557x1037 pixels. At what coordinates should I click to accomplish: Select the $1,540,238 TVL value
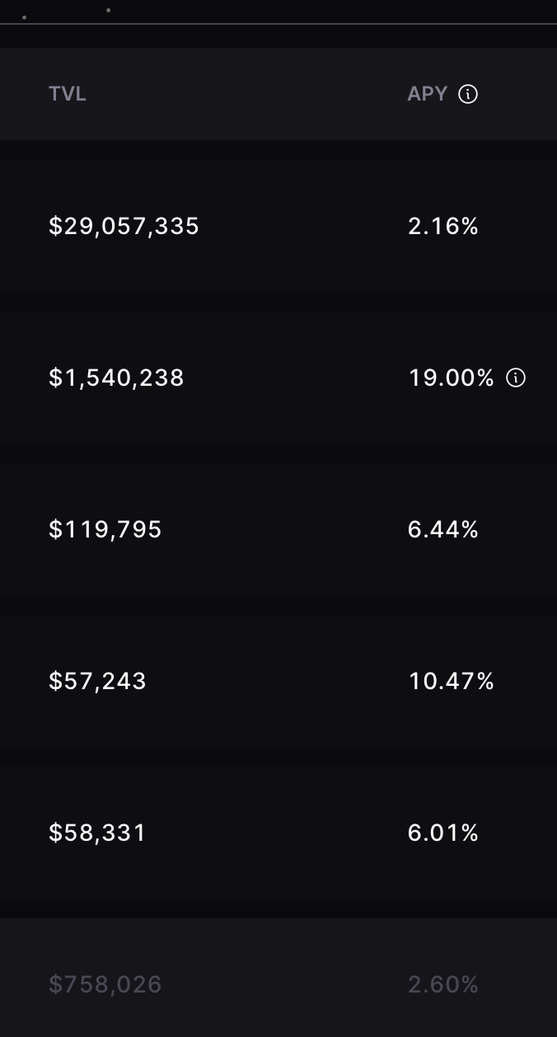pos(116,378)
